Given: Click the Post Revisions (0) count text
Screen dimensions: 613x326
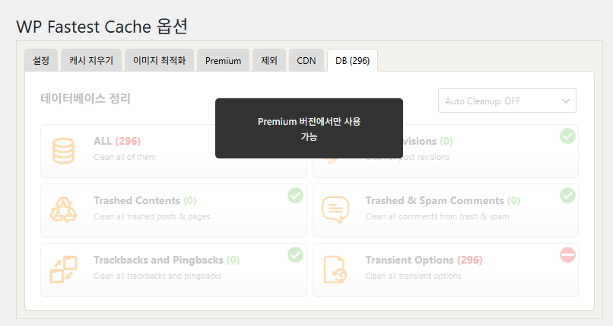Looking at the screenshot, I should click(446, 141).
